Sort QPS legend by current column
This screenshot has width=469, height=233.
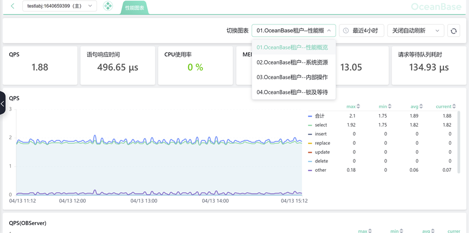(446, 106)
